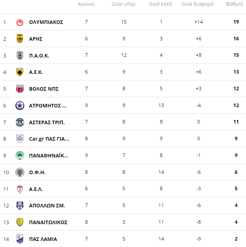The height and width of the screenshot is (247, 246).
Task: Click the Ο.Φ.Η. circular black logo
Action: click(x=20, y=172)
